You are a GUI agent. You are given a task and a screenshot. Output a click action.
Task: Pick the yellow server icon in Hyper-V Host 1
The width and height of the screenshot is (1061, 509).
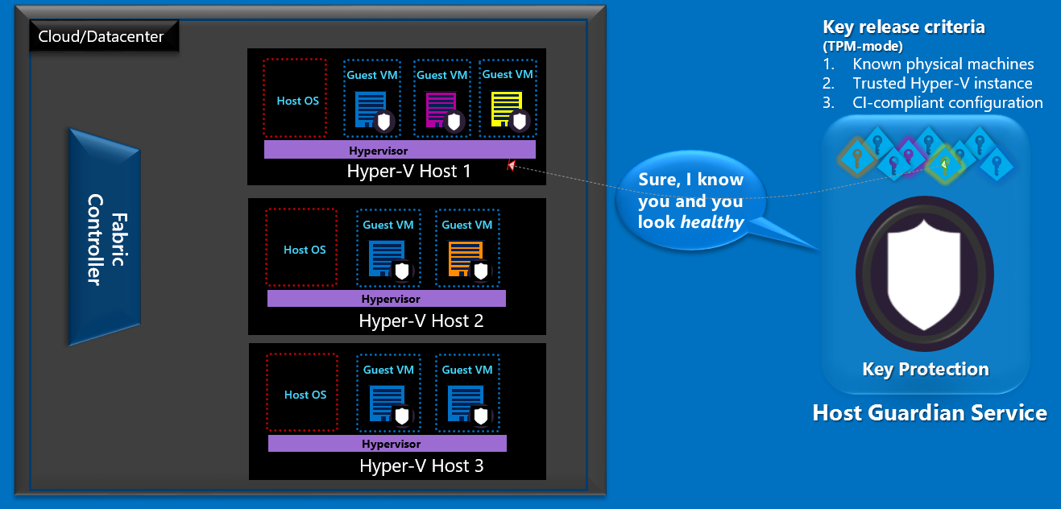506,110
